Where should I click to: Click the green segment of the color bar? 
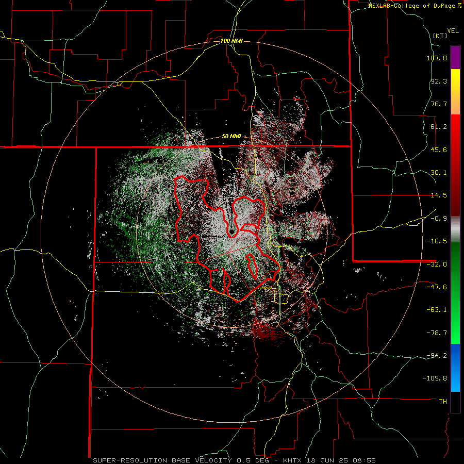click(455, 293)
